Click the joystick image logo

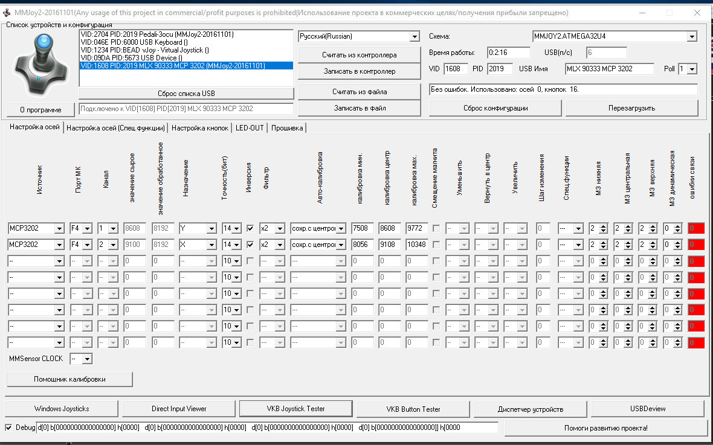[x=39, y=63]
